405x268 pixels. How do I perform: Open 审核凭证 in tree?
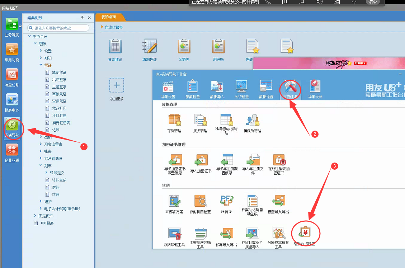point(59,94)
